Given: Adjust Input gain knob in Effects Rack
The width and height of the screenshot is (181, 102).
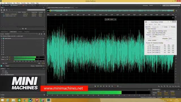Looking at the screenshot, I should tap(8, 57).
